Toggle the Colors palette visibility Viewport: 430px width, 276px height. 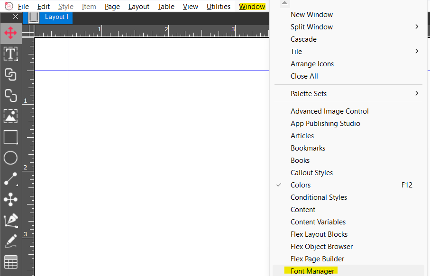click(x=300, y=185)
